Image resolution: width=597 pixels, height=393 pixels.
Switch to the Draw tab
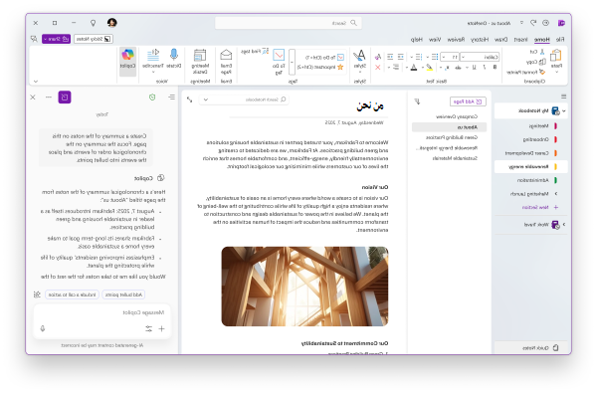click(501, 39)
